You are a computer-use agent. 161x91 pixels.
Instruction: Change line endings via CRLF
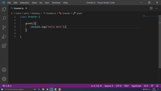(x=126, y=86)
